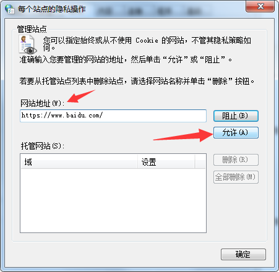
Task: Click the 网站地址 input field
Action: click(x=113, y=116)
